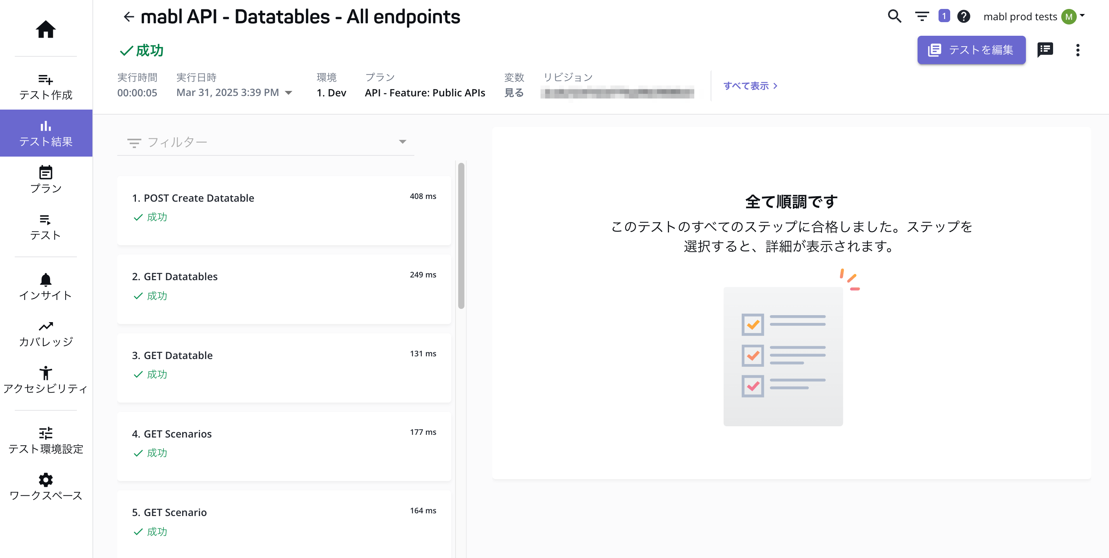Open the テスト sidebar section
Viewport: 1109px width, 558px height.
point(46,227)
